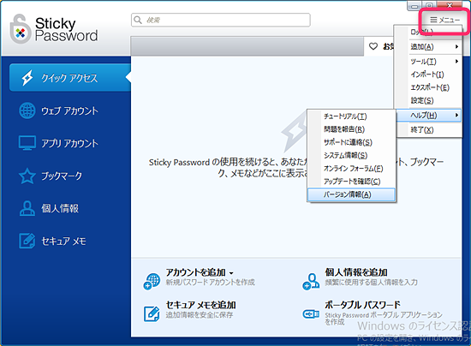Choose インポート(I) in the menu
The width and height of the screenshot is (471, 346).
tap(428, 75)
